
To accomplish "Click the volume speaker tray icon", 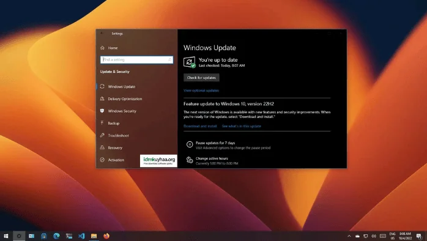I will (374, 236).
